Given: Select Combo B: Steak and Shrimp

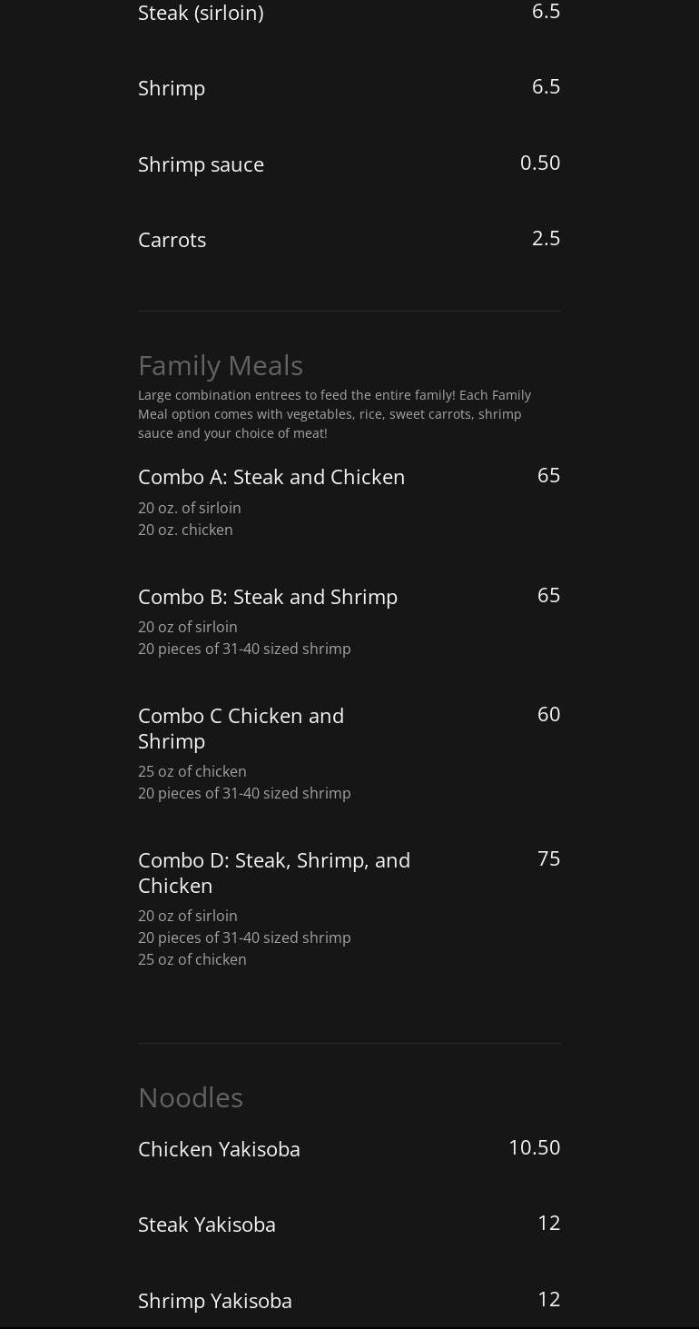Looking at the screenshot, I should pos(268,597).
